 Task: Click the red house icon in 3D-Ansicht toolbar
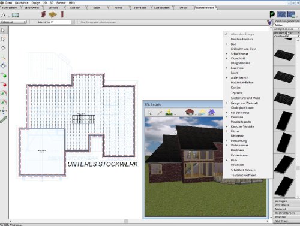point(190,112)
